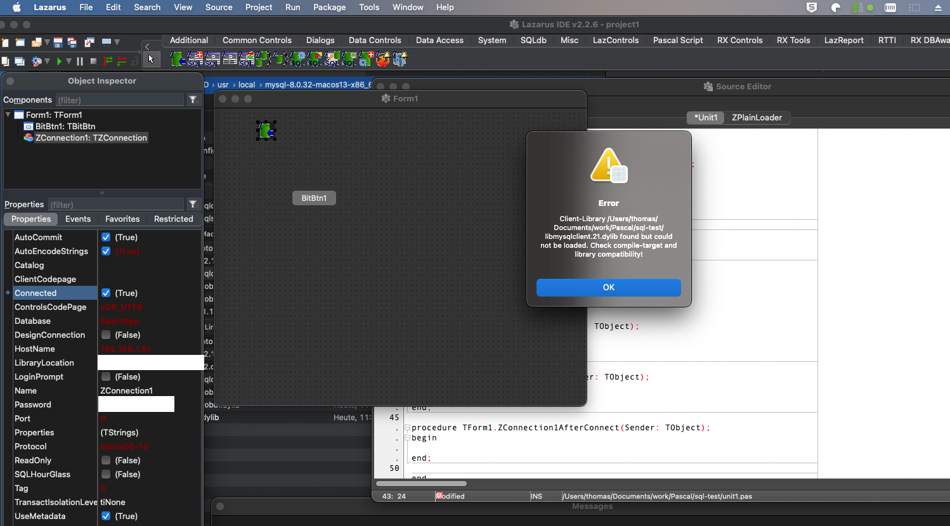The height and width of the screenshot is (526, 950).
Task: Click the Stop square icon
Action: (x=93, y=61)
